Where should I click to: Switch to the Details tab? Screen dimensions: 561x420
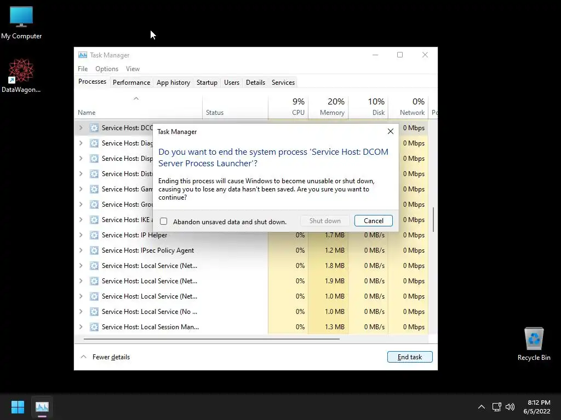click(x=255, y=83)
